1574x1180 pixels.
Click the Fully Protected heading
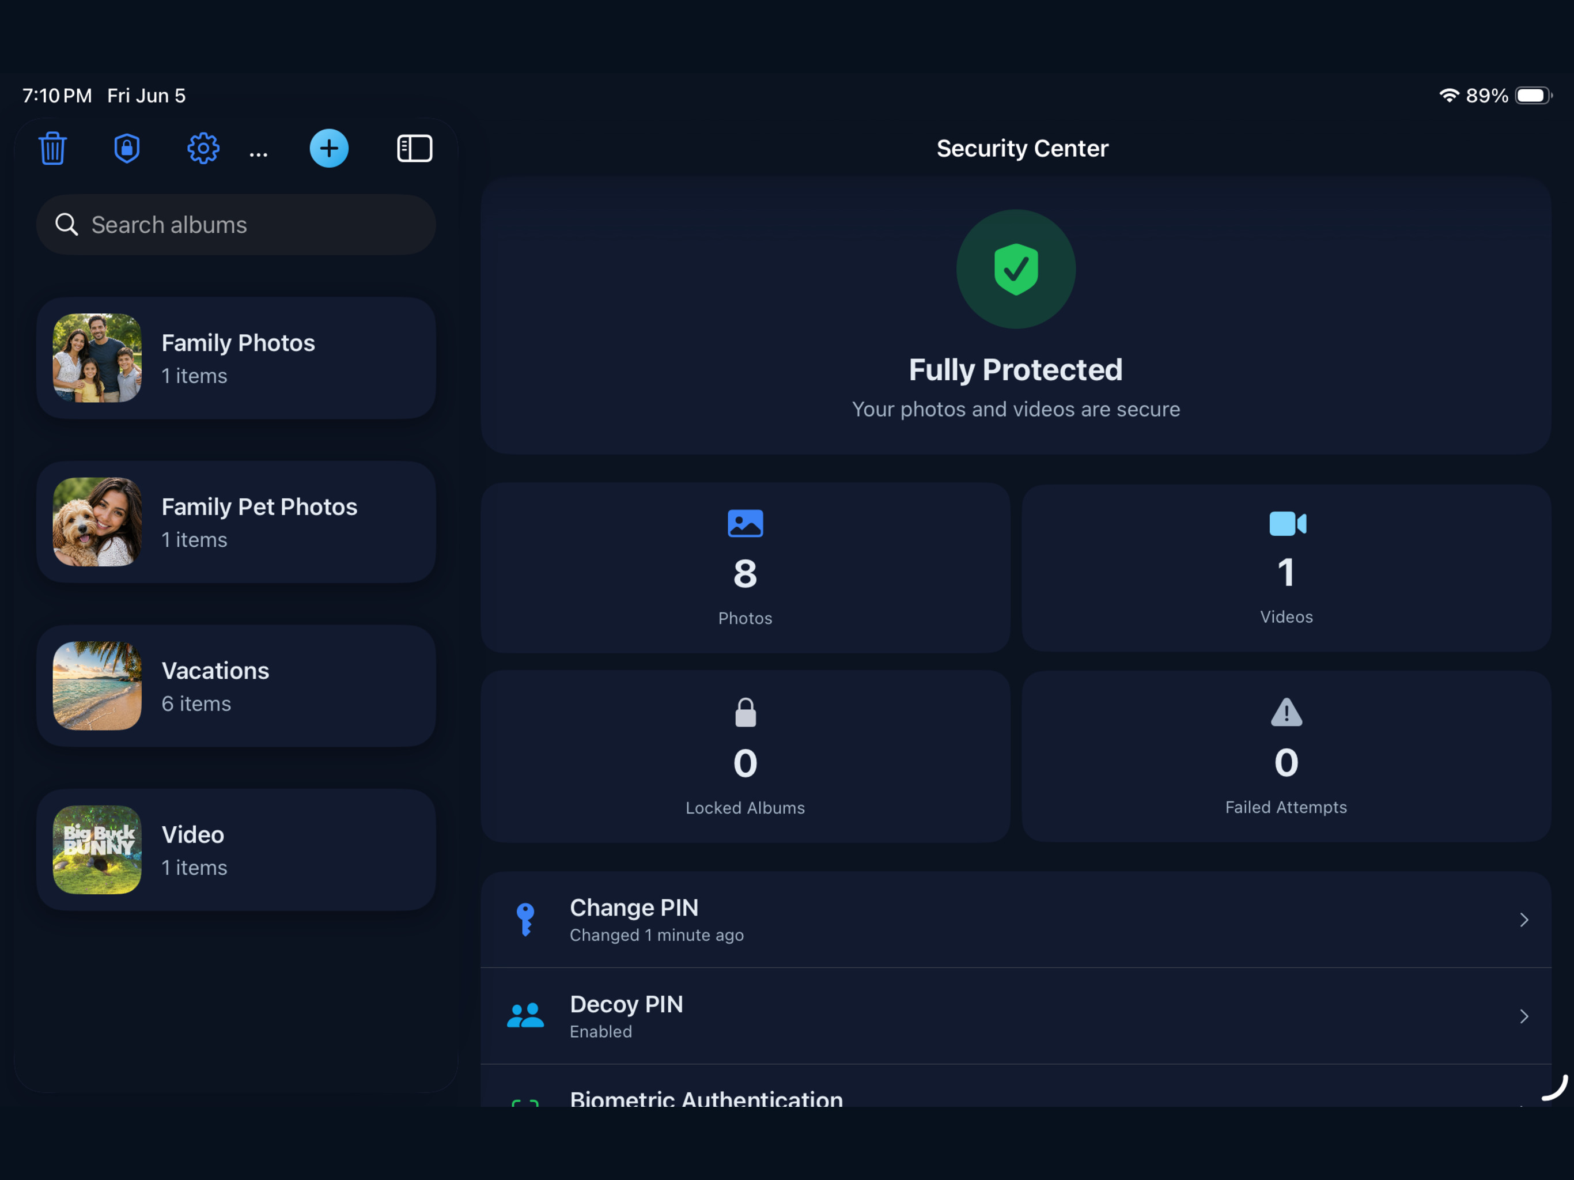pos(1015,369)
